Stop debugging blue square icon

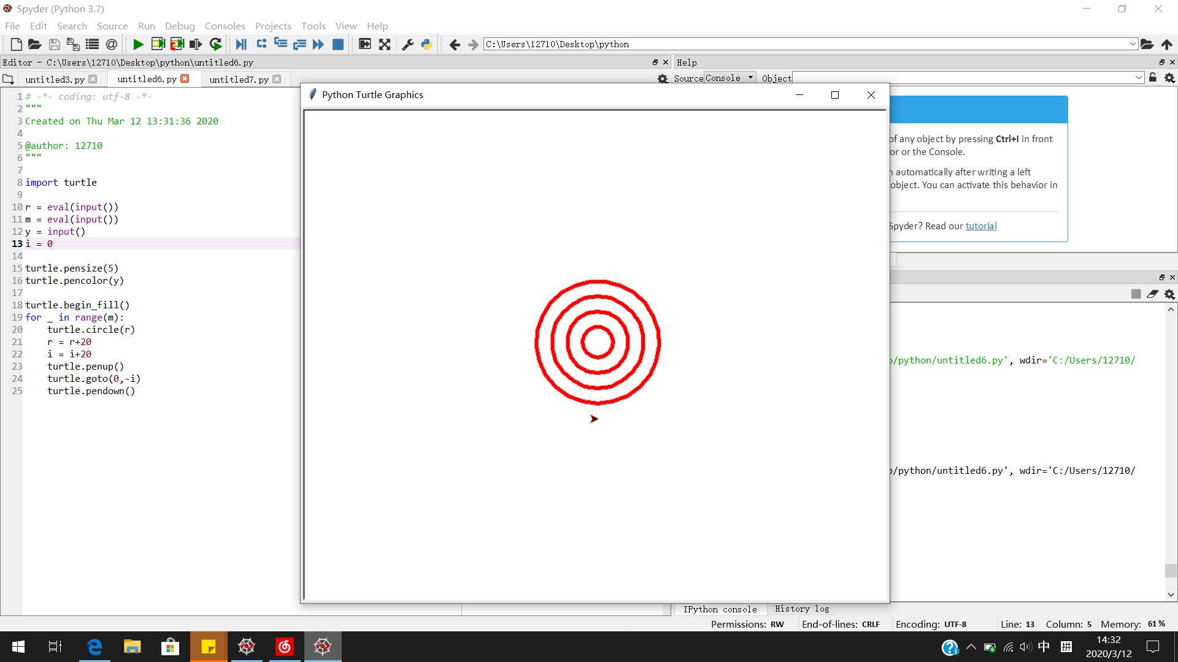click(337, 44)
